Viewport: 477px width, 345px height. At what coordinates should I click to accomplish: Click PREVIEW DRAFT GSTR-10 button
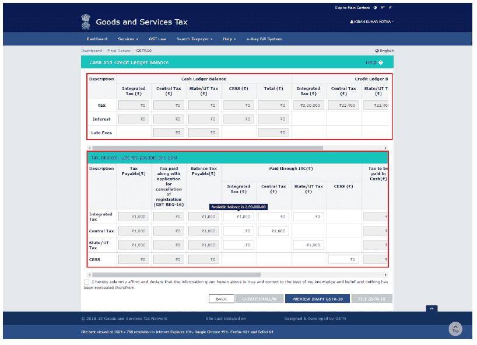[317, 299]
